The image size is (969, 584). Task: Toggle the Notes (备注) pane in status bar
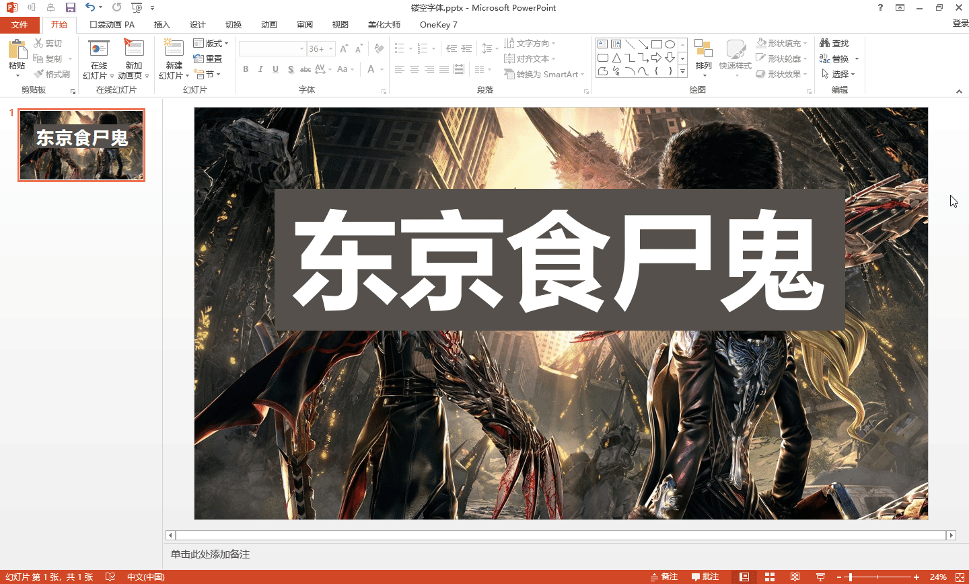pos(664,577)
